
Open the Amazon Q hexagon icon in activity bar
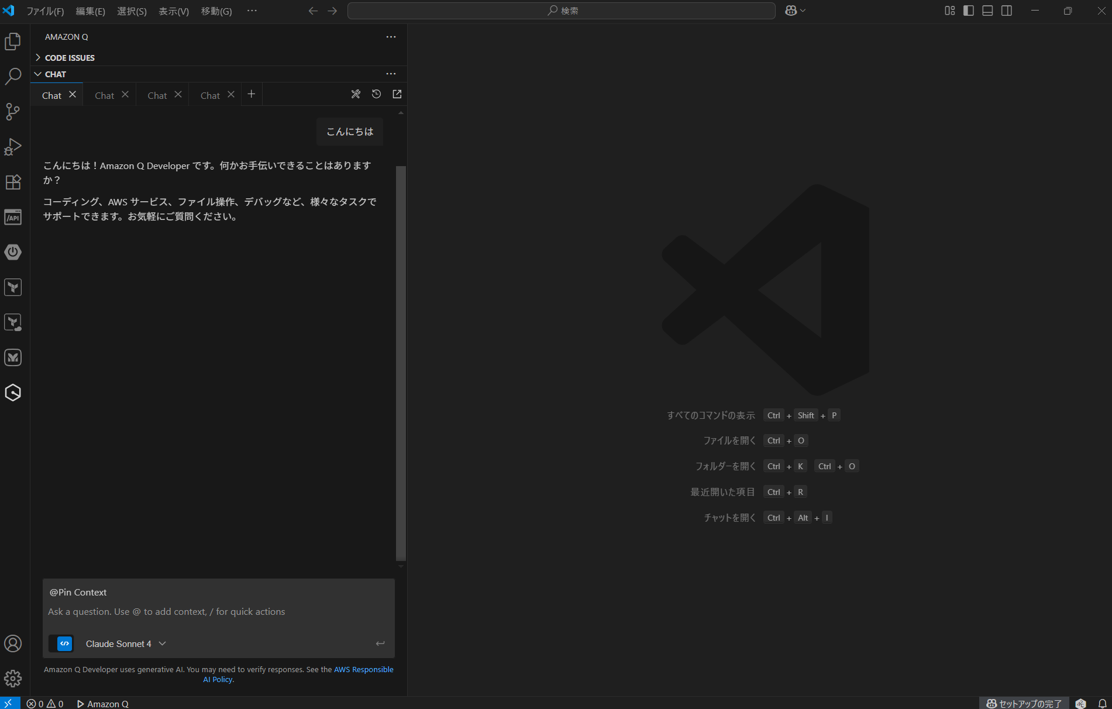pyautogui.click(x=13, y=393)
